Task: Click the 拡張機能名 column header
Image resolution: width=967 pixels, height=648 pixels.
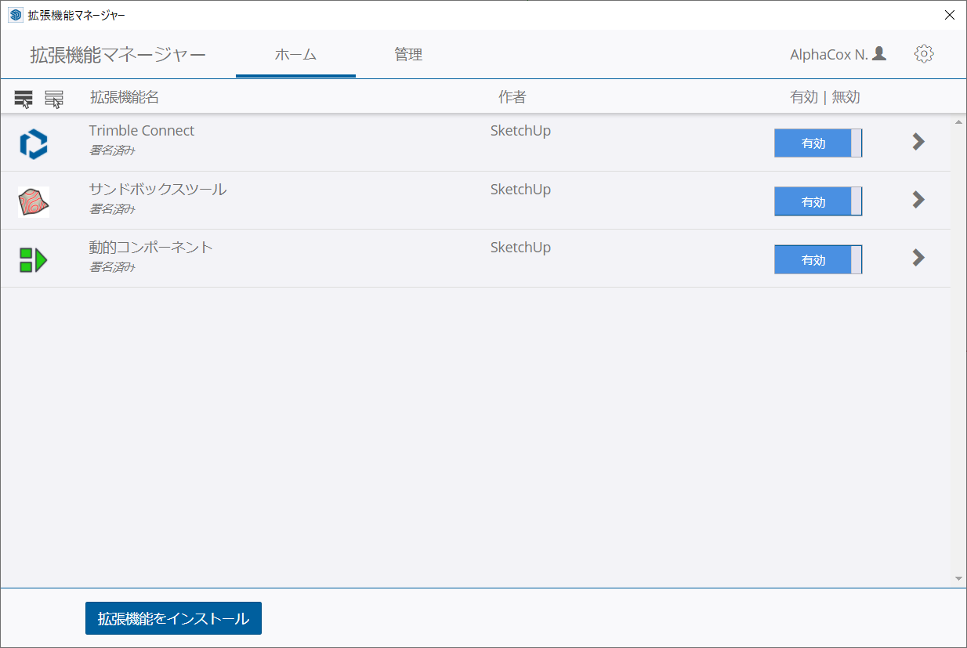Action: [125, 97]
